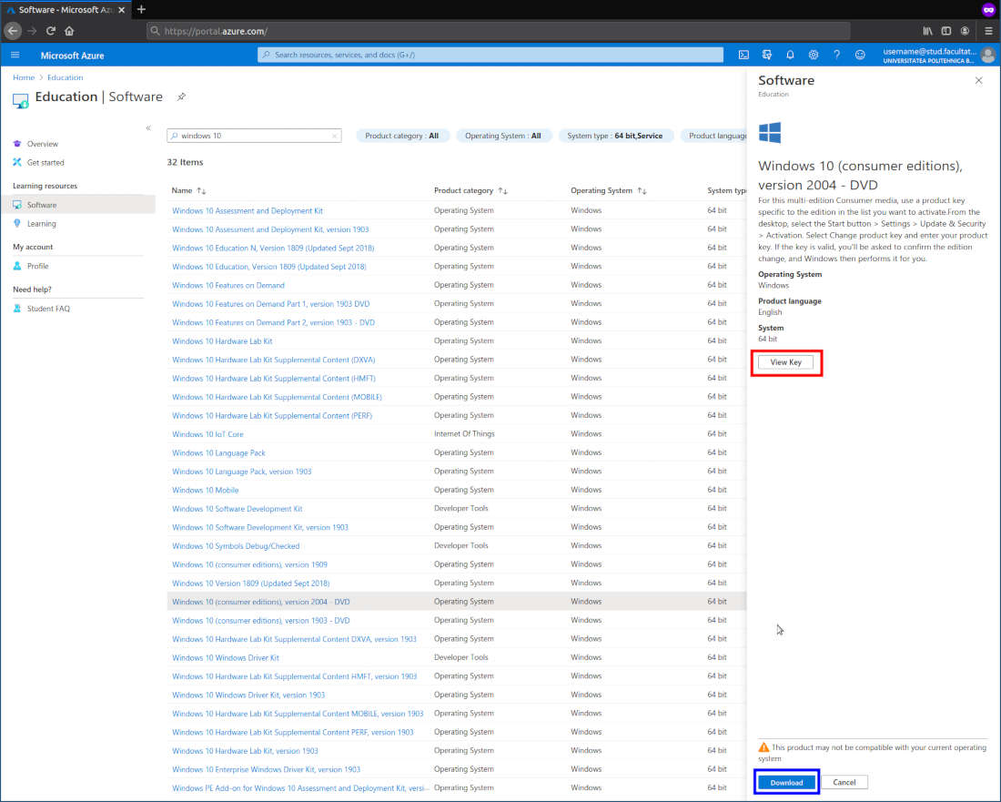
Task: Open the Azure portal hamburger menu
Action: tap(15, 55)
